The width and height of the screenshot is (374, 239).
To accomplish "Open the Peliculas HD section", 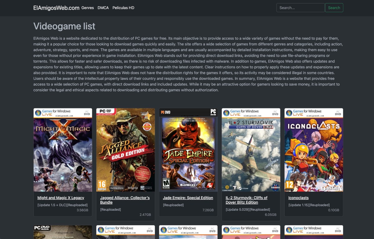I will click(x=123, y=8).
